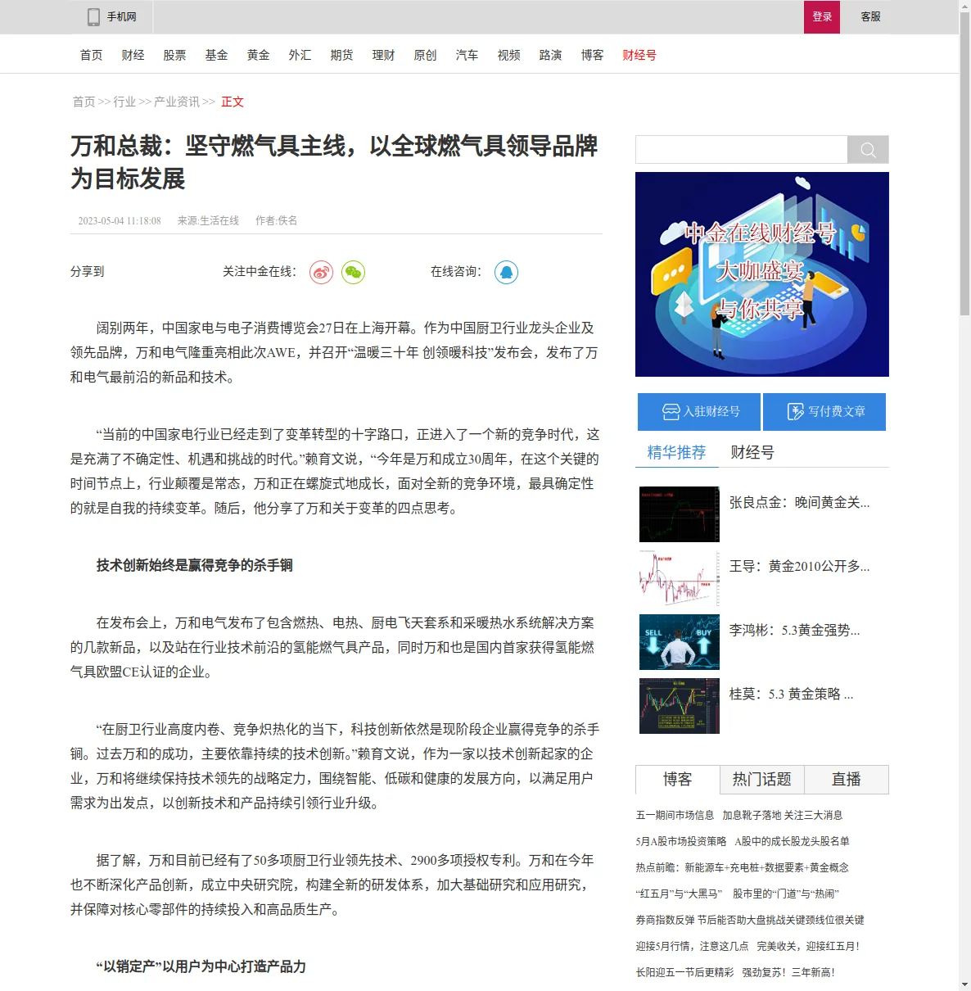Image resolution: width=971 pixels, height=991 pixels.
Task: Click the scrollbar up arrow
Action: (964, 6)
